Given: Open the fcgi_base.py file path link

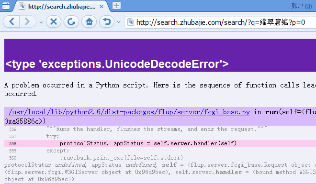Looking at the screenshot, I should (129, 112).
